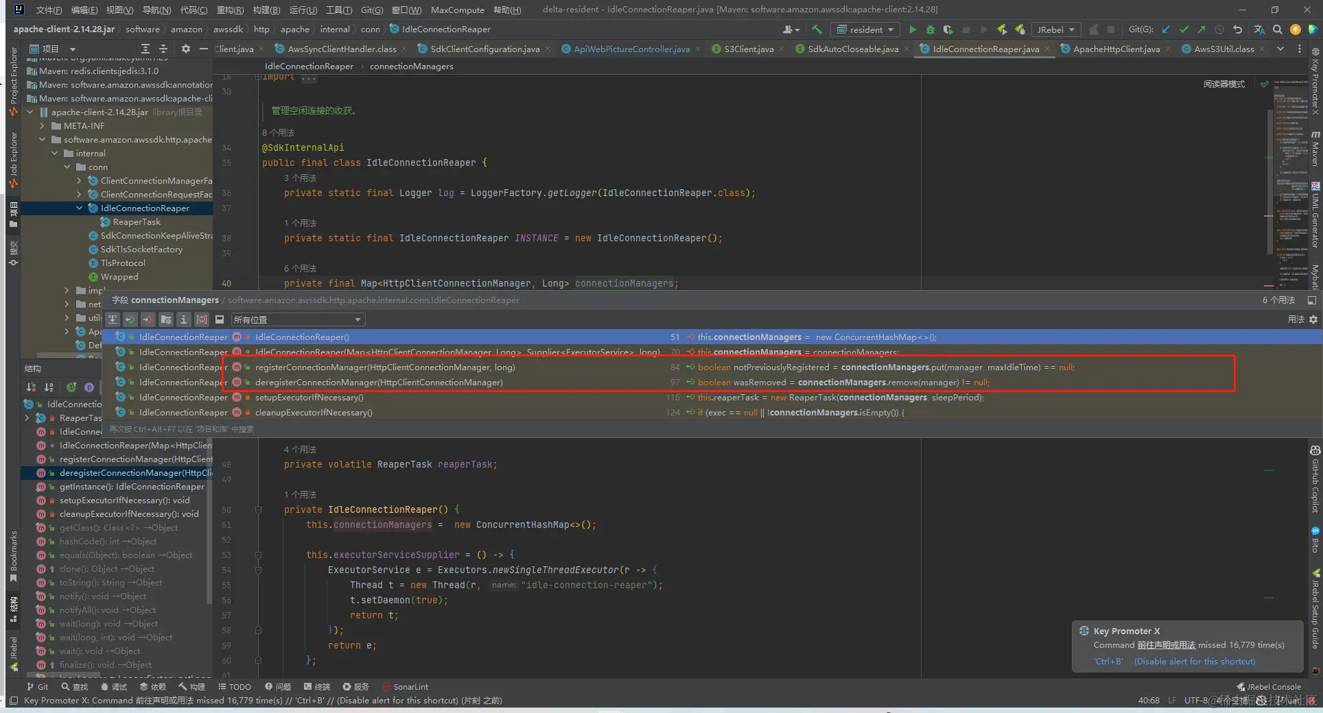Viewport: 1323px width, 713px height.
Task: Expand META-INF folder in project tree
Action: (x=43, y=126)
